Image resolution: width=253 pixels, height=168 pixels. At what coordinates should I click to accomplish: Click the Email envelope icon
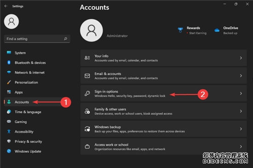[87, 76]
